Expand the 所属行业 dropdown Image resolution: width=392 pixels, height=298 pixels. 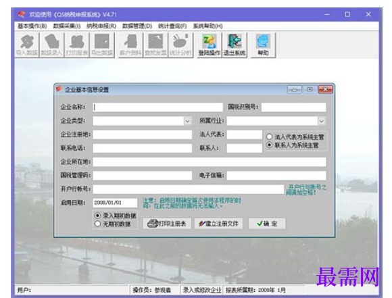point(322,121)
